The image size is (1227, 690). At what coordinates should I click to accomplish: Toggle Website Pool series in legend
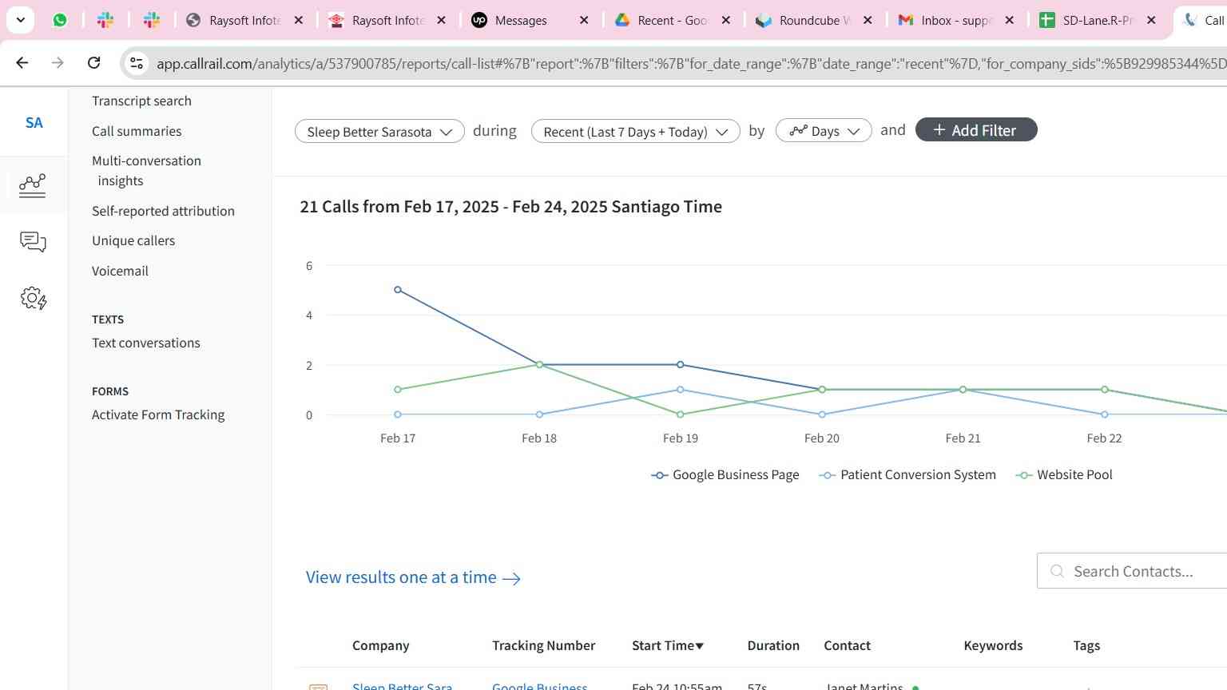click(1064, 475)
